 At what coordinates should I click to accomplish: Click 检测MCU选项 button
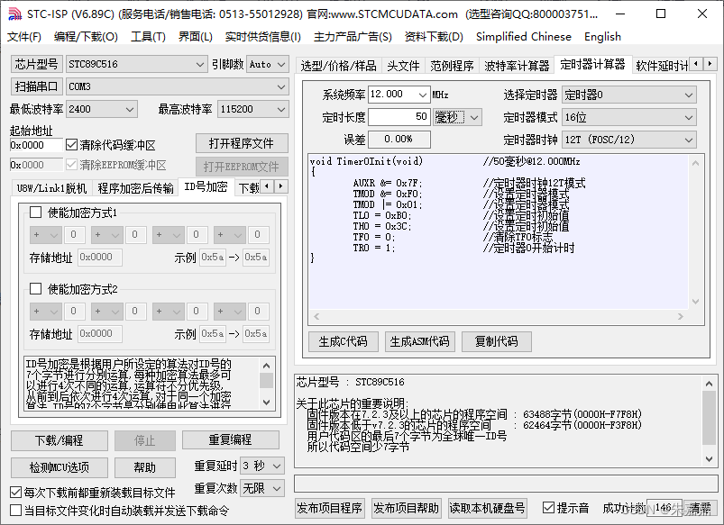(60, 467)
